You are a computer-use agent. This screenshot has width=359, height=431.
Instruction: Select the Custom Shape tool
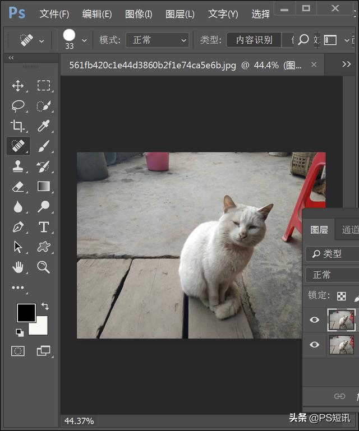click(x=43, y=247)
